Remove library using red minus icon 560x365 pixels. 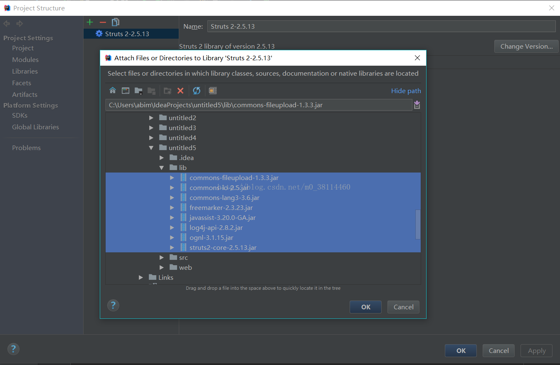[x=103, y=22]
